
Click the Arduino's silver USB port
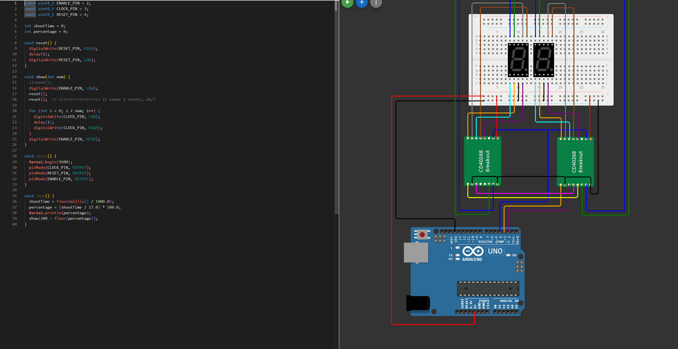(x=416, y=253)
